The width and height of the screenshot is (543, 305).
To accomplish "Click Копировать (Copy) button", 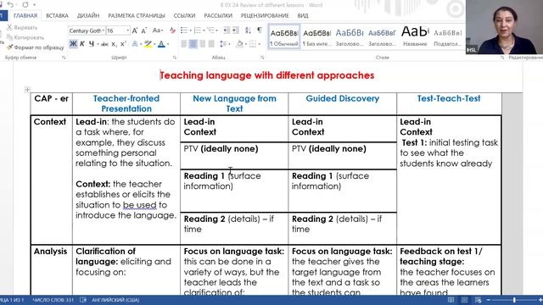I will [25, 37].
